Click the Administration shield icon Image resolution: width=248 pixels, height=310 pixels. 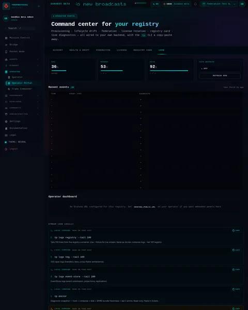(x=6, y=114)
